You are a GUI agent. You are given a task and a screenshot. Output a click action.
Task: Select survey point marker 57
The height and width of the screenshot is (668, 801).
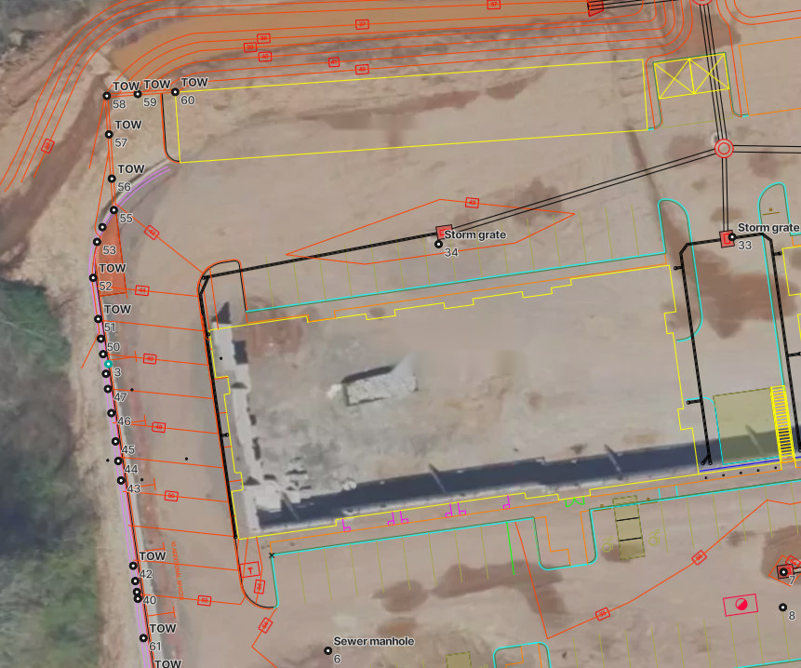[x=109, y=134]
